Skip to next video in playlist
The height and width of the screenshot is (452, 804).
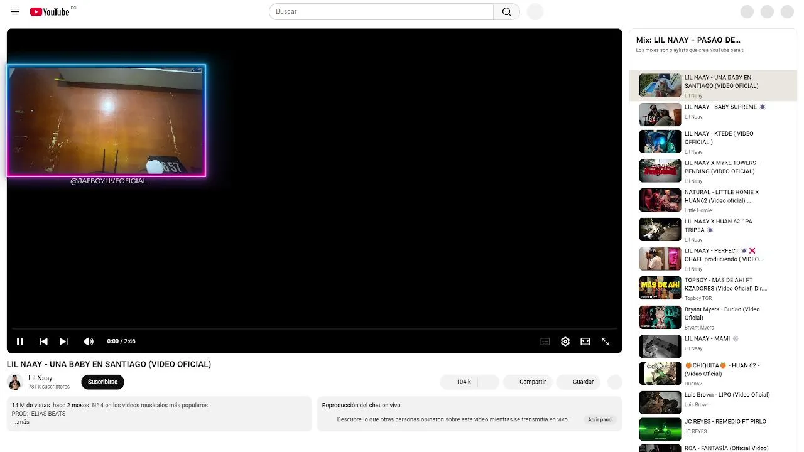click(63, 342)
